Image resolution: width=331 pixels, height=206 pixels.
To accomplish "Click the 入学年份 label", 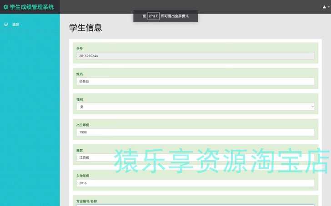I will 83,176.
